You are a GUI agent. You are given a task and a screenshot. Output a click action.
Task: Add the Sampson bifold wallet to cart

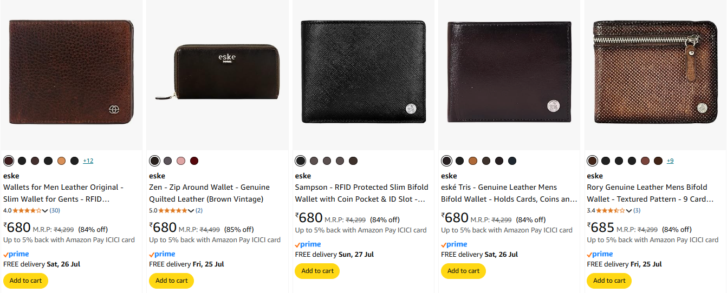(317, 271)
